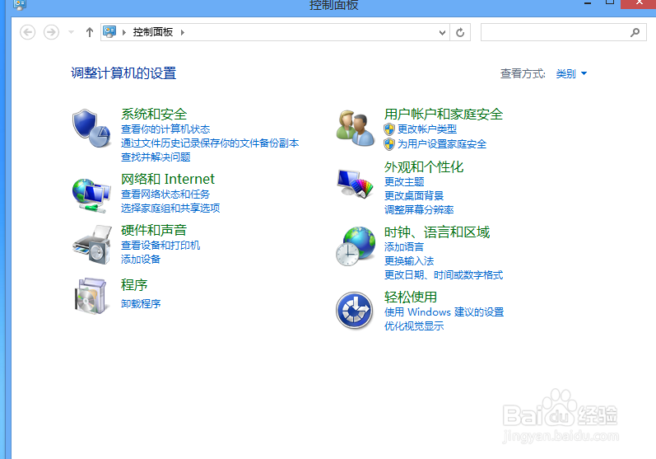The height and width of the screenshot is (459, 656).
Task: Open 外观和个性化 category
Action: tap(424, 167)
